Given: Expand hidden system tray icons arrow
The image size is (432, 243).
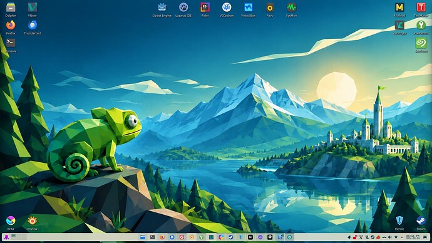Looking at the screenshot, I should (402, 237).
